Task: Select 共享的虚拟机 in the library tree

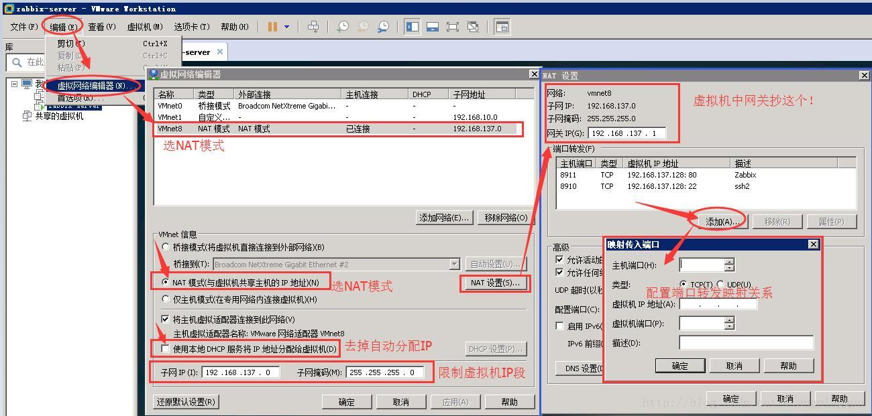Action: pos(59,116)
